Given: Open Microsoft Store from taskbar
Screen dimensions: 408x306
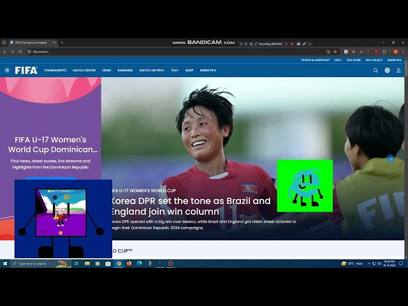Looking at the screenshot, I should 108,263.
